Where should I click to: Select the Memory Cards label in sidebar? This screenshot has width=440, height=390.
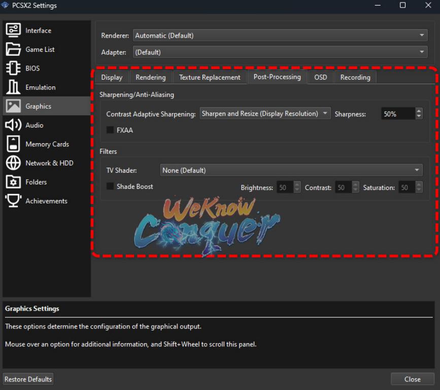tap(47, 144)
